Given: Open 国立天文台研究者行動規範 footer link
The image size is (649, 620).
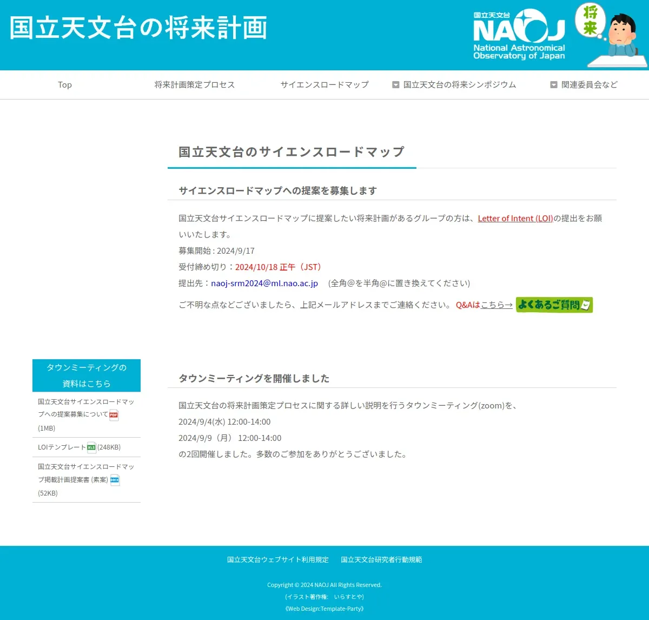Looking at the screenshot, I should pos(381,560).
